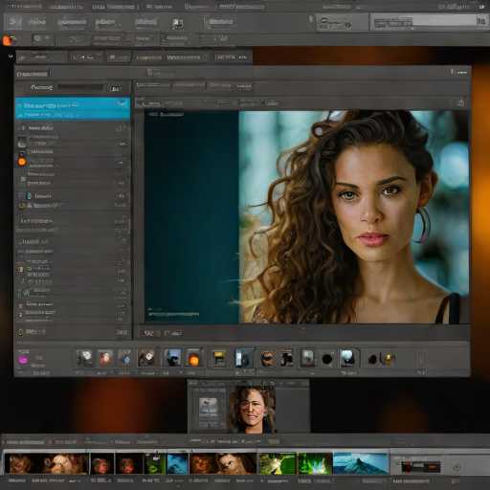This screenshot has width=490, height=490.
Task: Select the preview thumbnail of the woman wearing glasses
Action: [252, 410]
